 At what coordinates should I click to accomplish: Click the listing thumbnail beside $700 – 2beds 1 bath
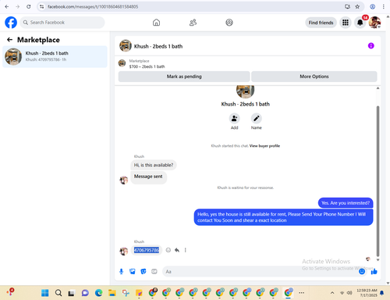(122, 63)
